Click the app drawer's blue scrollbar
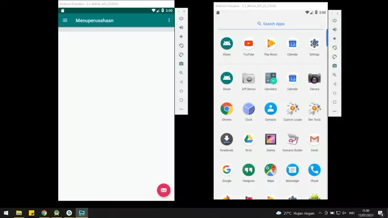388x218 pixels. (327, 38)
